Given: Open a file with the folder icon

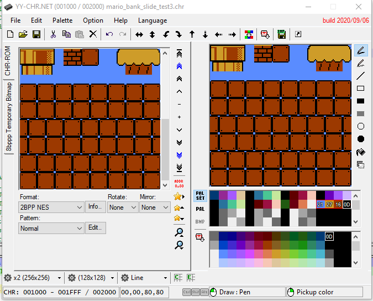Looking at the screenshot, I should pos(23,34).
